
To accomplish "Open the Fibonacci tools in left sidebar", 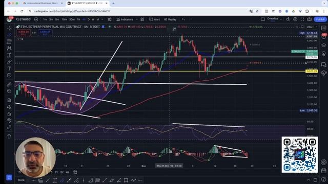I will tap(9, 41).
